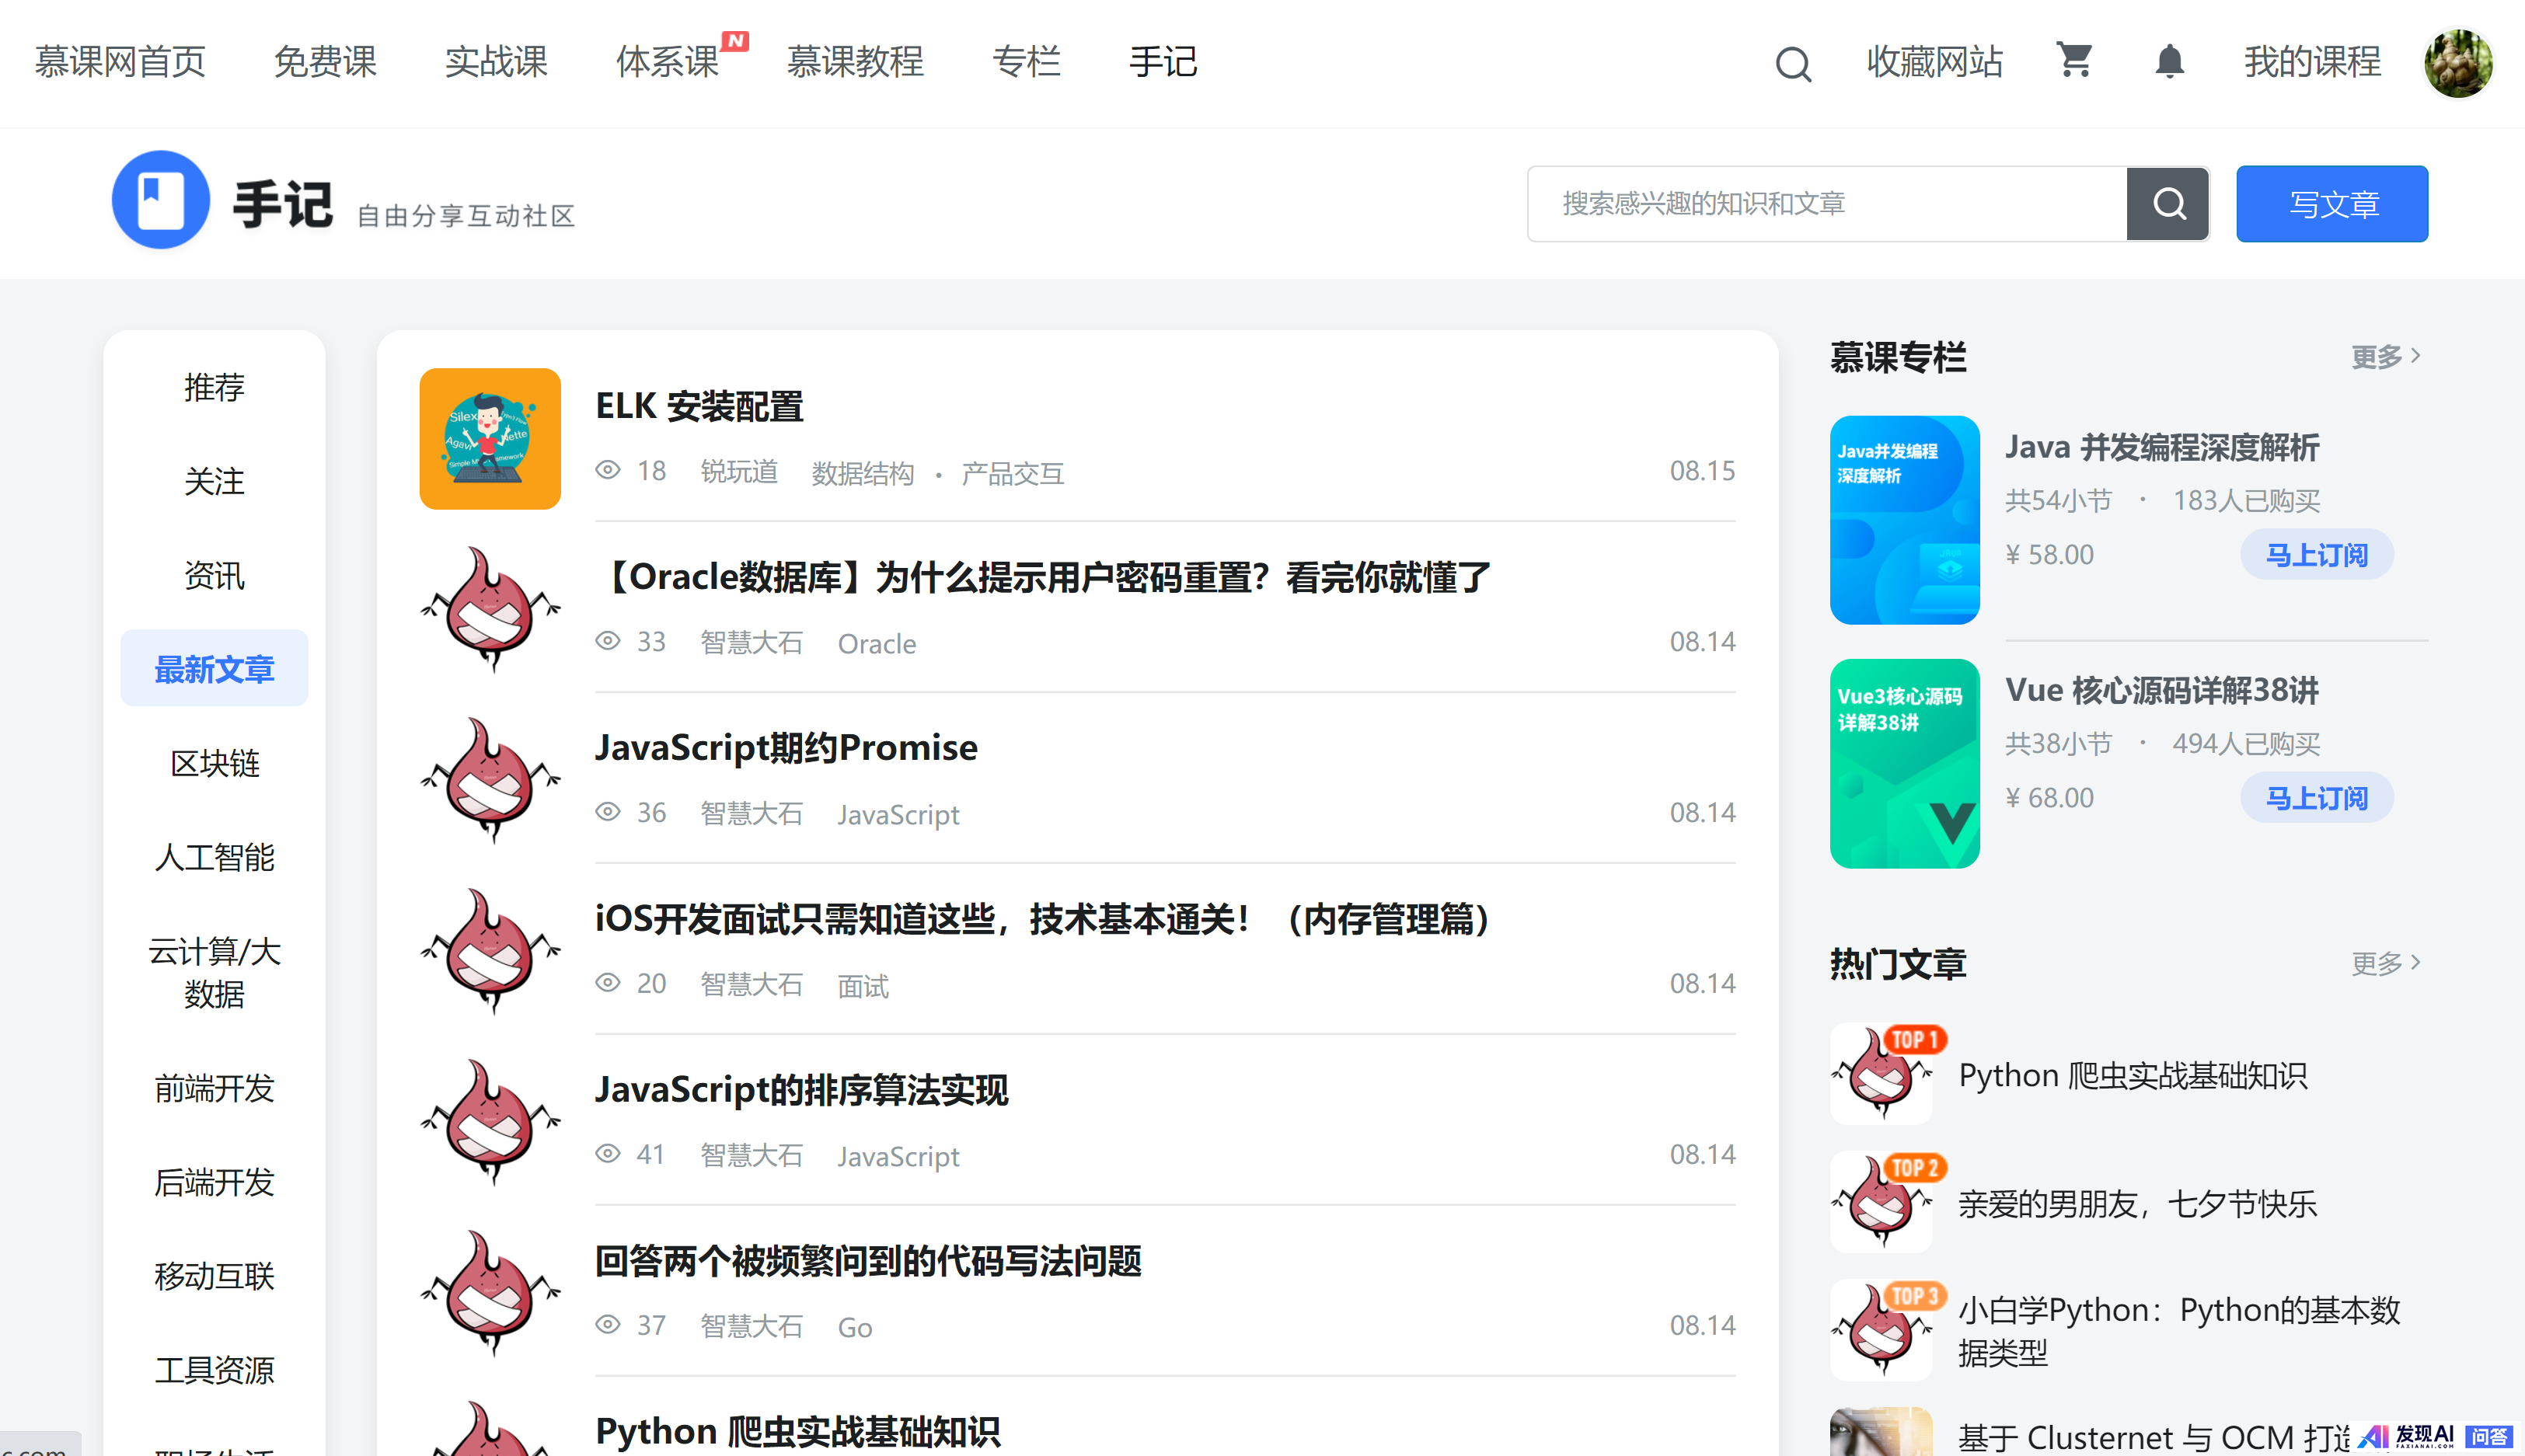The width and height of the screenshot is (2525, 1456).
Task: Click author avatar beside JavaScript期约Promise article
Action: pos(490,780)
